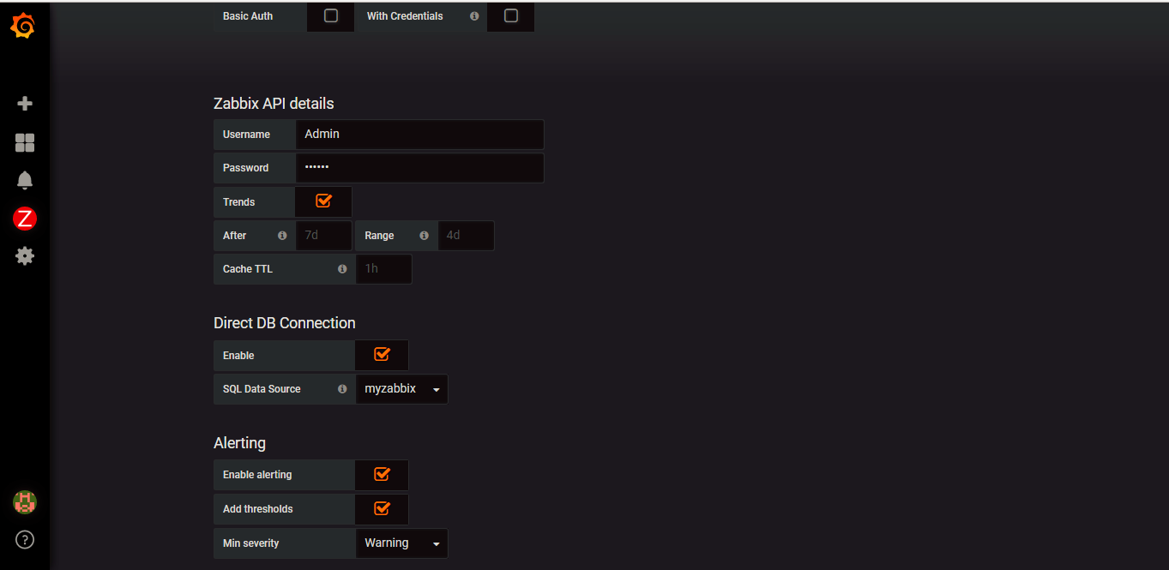
Task: Click the Enable alerting label
Action: 257,475
